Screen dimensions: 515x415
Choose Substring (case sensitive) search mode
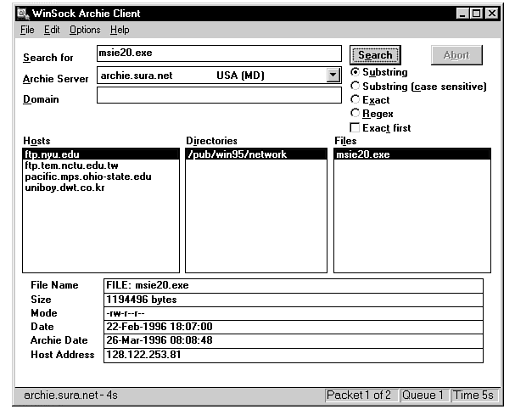356,87
